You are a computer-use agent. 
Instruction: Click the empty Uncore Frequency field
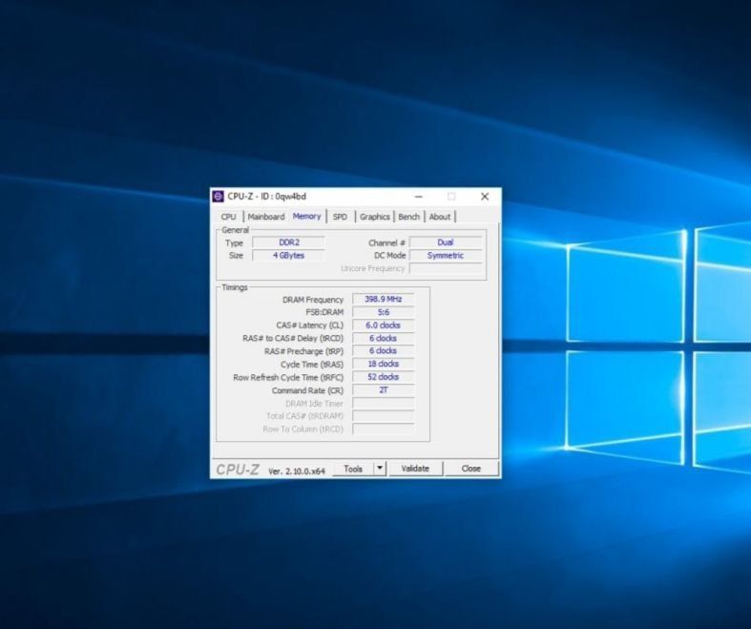point(446,268)
